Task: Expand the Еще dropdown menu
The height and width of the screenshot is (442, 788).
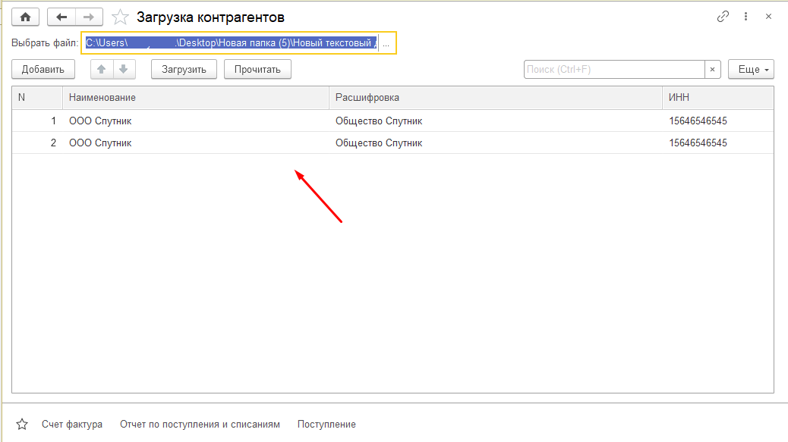Action: pyautogui.click(x=750, y=69)
